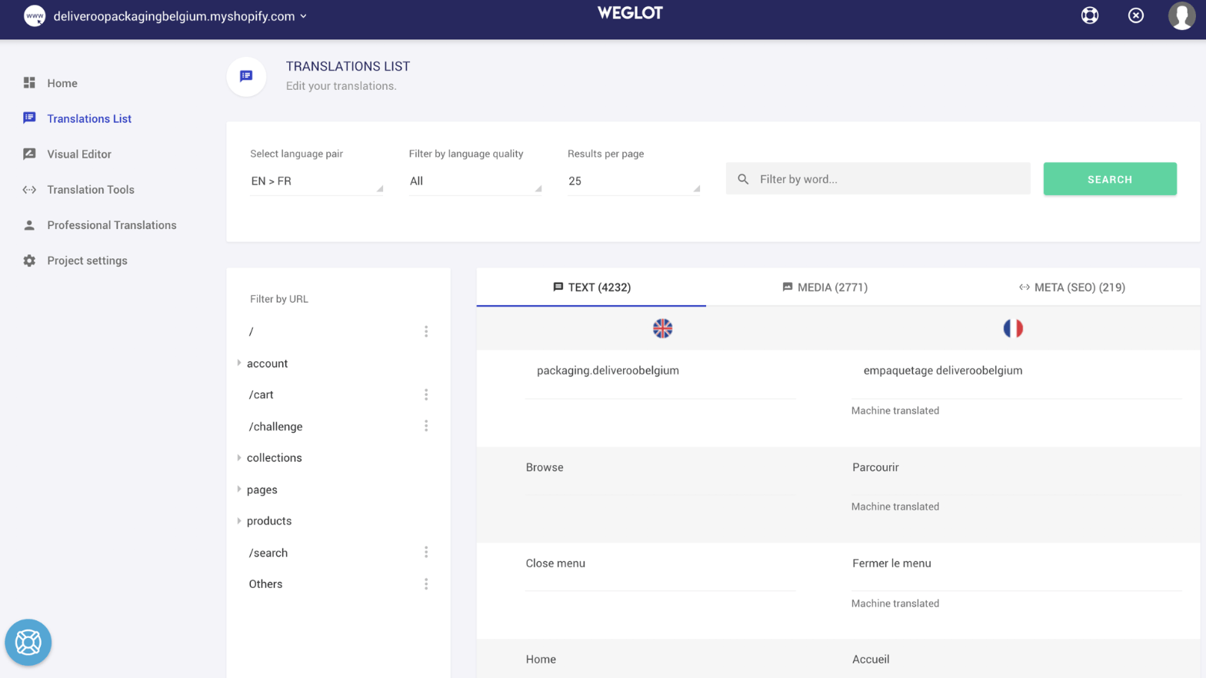The width and height of the screenshot is (1206, 678).
Task: Expand the collections URL folder
Action: point(239,457)
